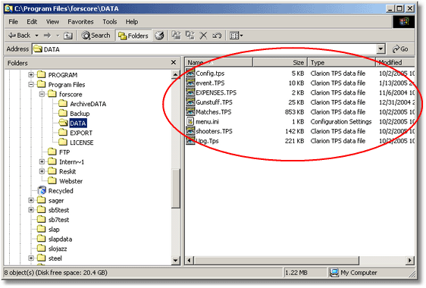This screenshot has height=288, width=426.
Task: Expand the Reskit folder node
Action: (42, 171)
